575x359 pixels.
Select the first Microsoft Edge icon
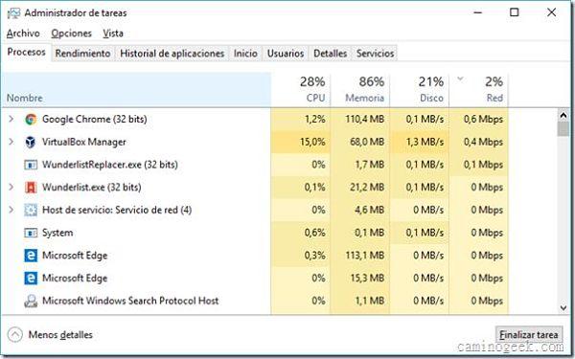[x=31, y=256]
